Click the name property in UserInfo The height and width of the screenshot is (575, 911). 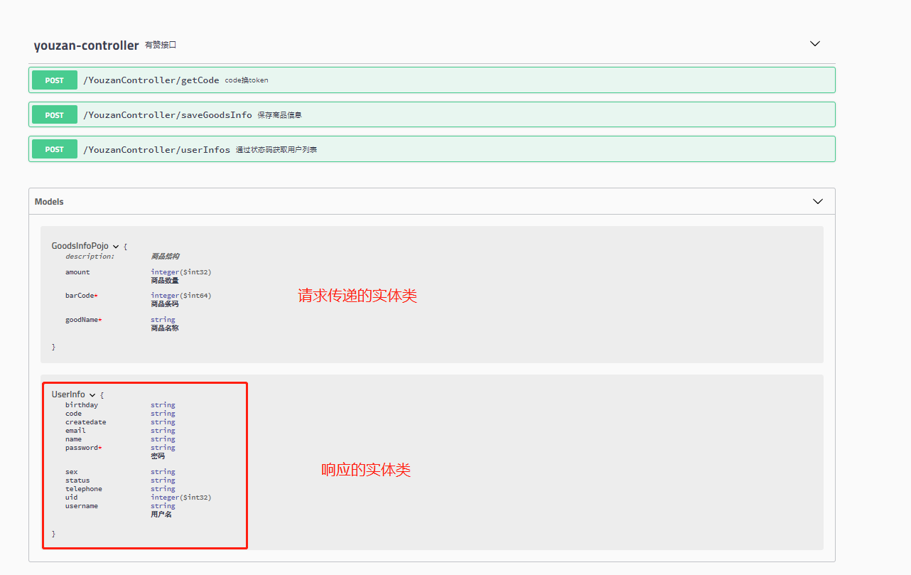(73, 439)
